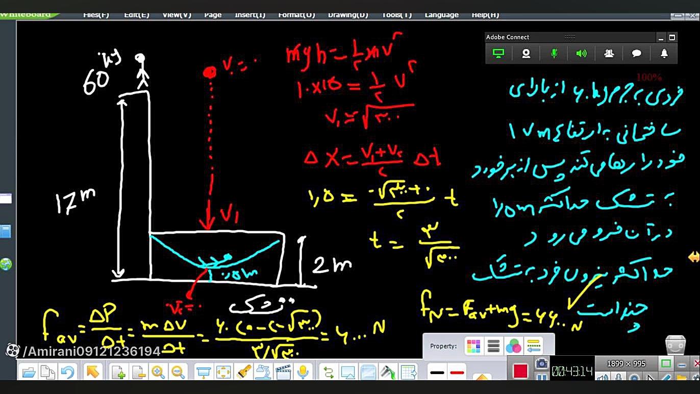Open the line style property
Image resolution: width=700 pixels, height=394 pixels.
[x=533, y=346]
